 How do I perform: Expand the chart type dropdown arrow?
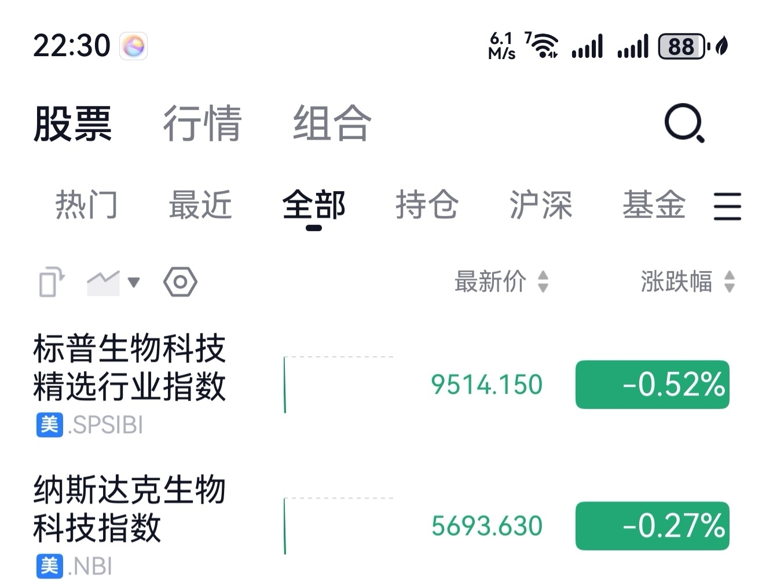[x=134, y=283]
